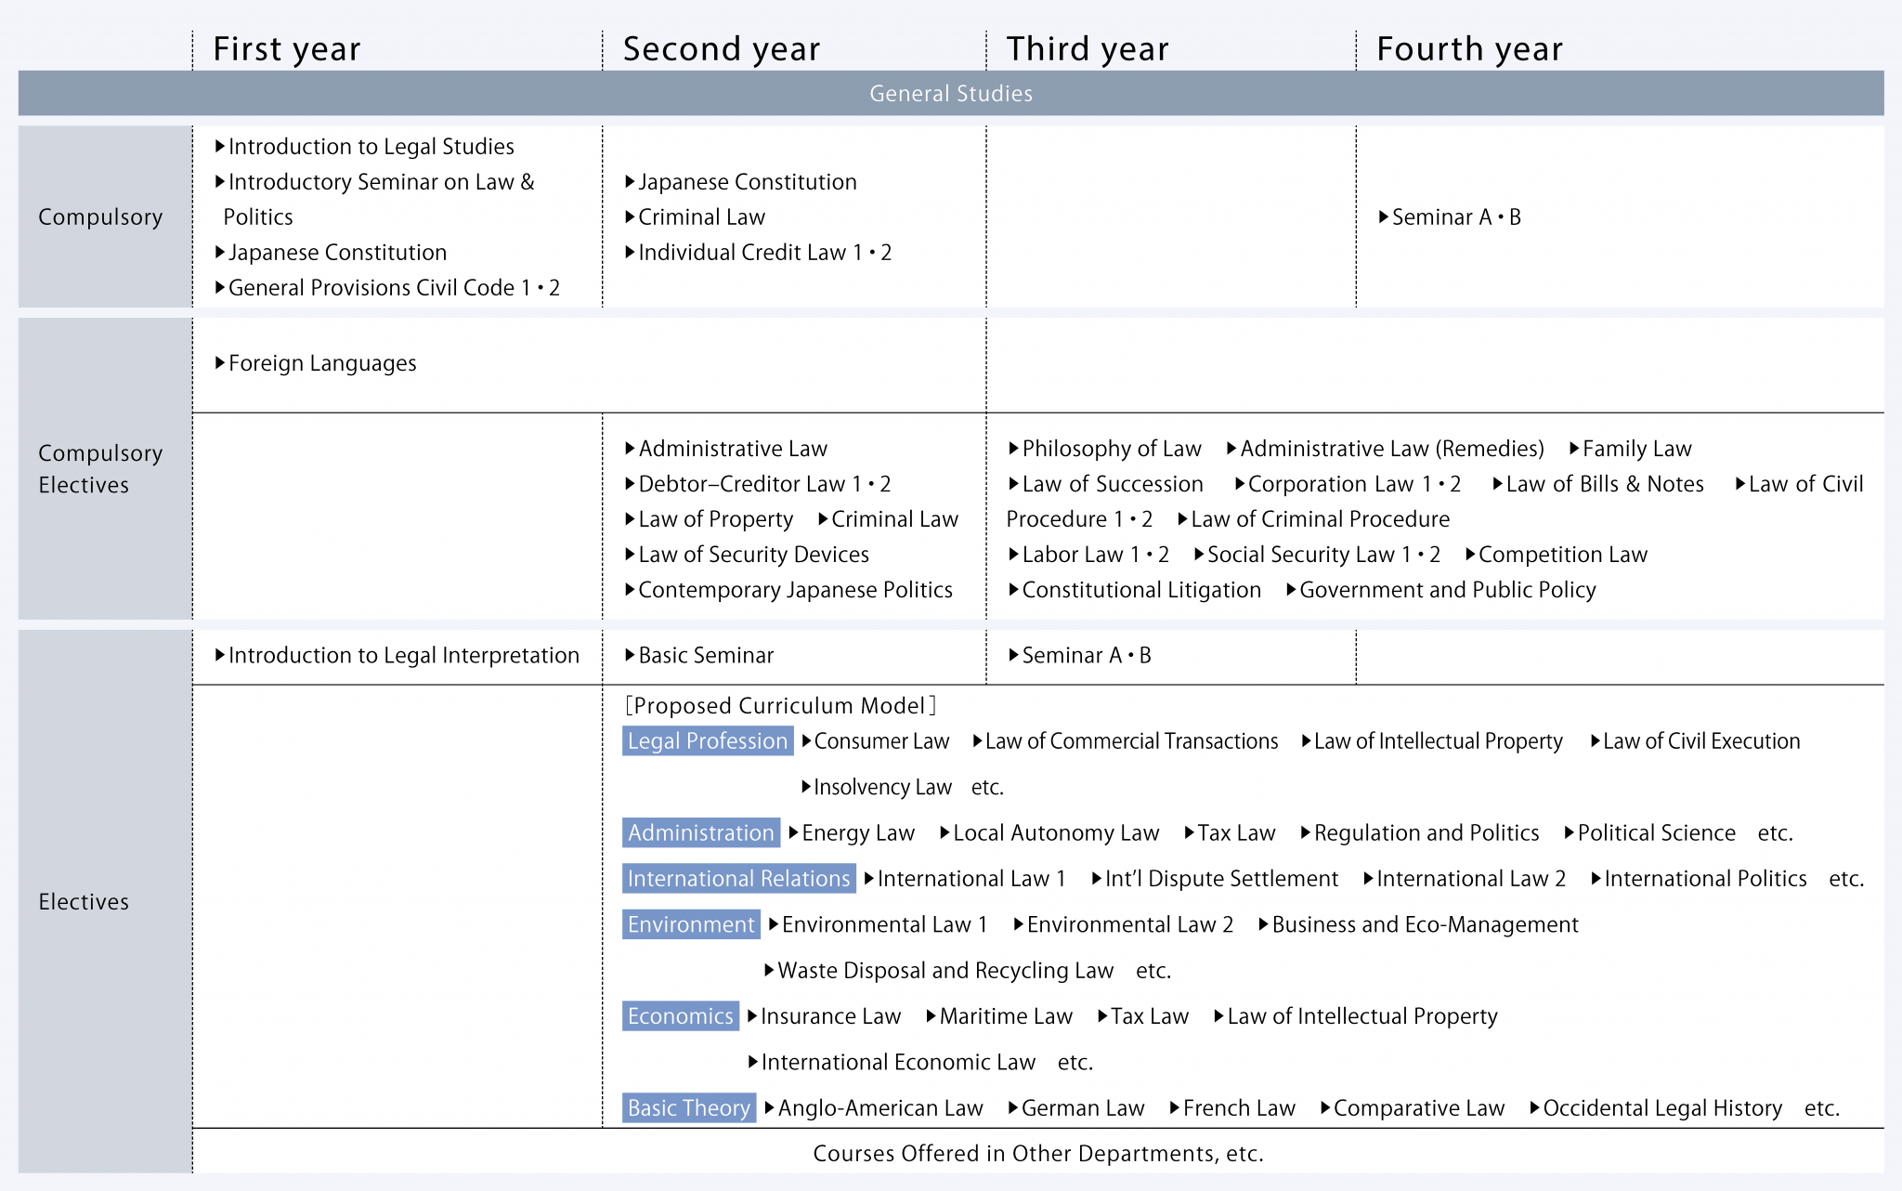Click the arrow bullet before Consumer Law
This screenshot has height=1191, width=1902.
pyautogui.click(x=806, y=741)
